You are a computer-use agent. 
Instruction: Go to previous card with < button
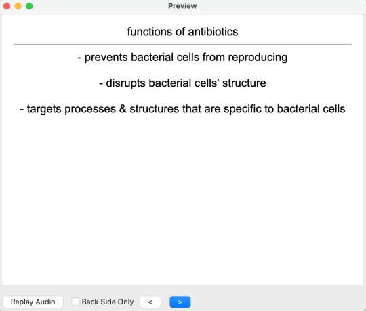150,302
